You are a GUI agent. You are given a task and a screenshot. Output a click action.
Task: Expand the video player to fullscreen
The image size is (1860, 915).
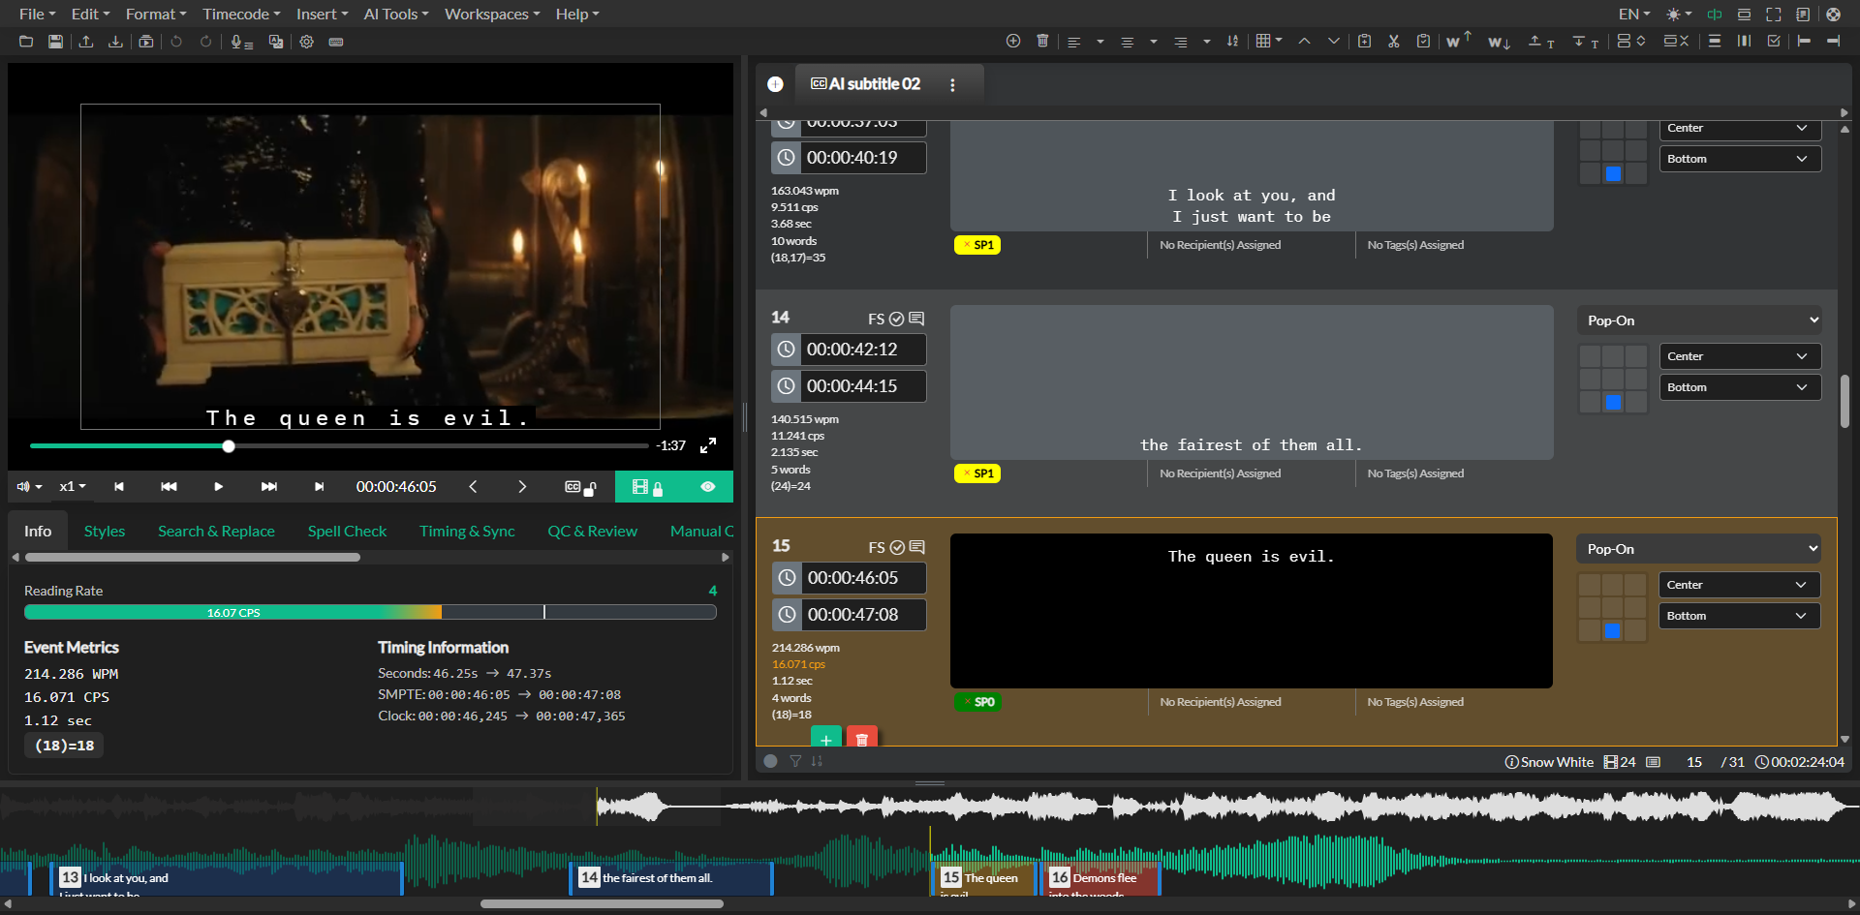[x=708, y=445]
